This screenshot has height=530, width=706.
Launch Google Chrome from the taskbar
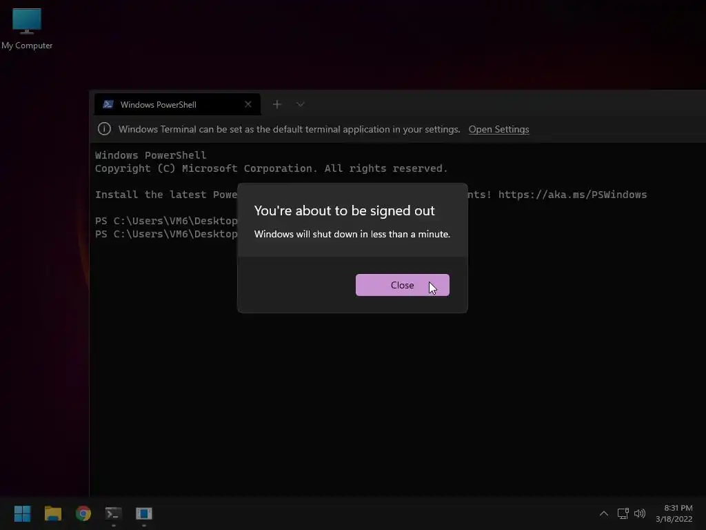click(x=83, y=513)
